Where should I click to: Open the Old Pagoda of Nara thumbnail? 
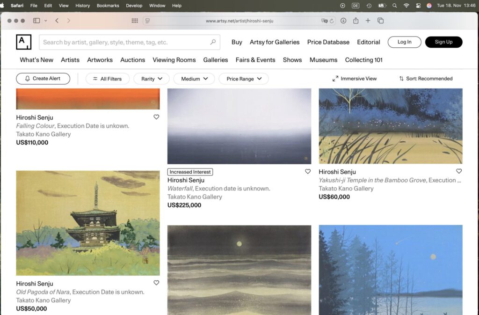pyautogui.click(x=88, y=223)
